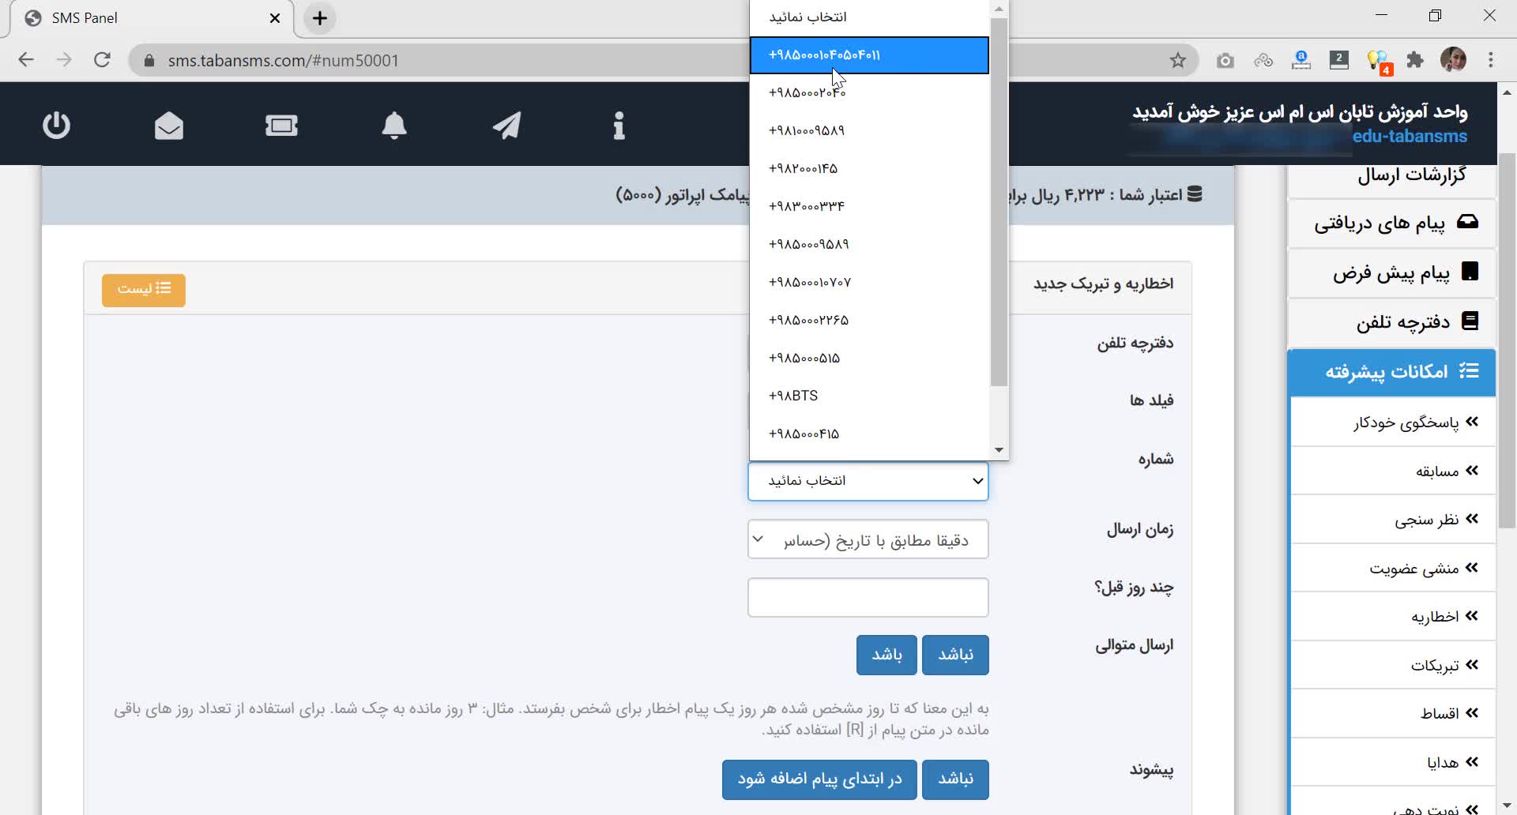
Task: Click the site lock icon in address bar
Action: (149, 61)
